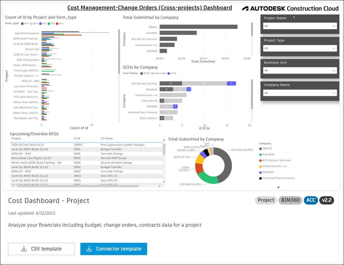The image size is (344, 265).
Task: Sort the table by CO Name column header
Action: coord(107,139)
